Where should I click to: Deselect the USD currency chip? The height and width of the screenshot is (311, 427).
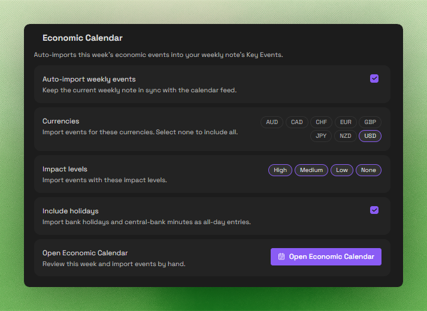click(x=370, y=136)
